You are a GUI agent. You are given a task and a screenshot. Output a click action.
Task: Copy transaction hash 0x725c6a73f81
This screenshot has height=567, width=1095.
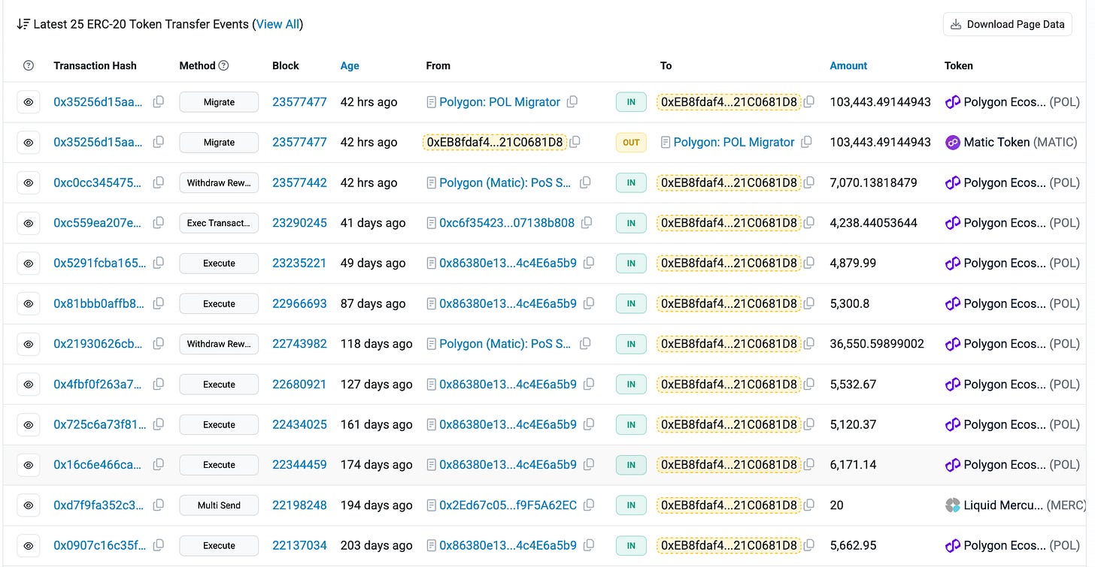[159, 424]
